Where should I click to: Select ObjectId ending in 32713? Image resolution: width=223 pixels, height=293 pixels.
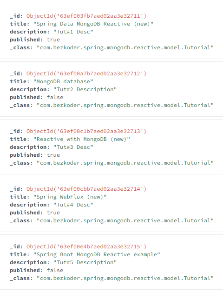86,131
